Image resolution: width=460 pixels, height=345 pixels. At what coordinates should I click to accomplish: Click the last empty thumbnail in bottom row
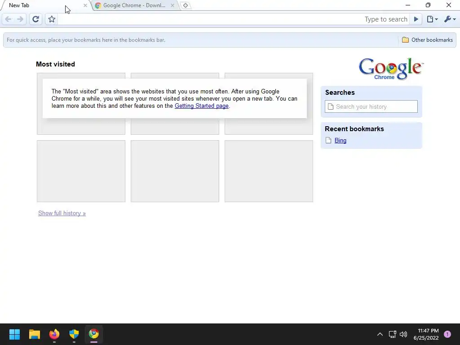pos(269,171)
